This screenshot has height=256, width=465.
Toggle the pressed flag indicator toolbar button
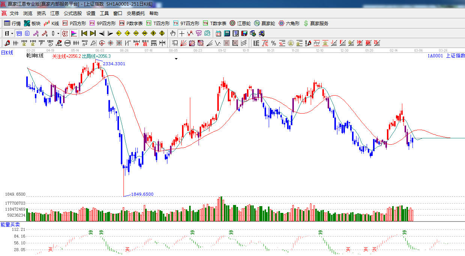[74, 33]
